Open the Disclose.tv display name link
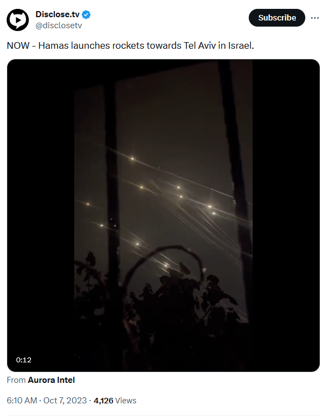 pyautogui.click(x=58, y=14)
